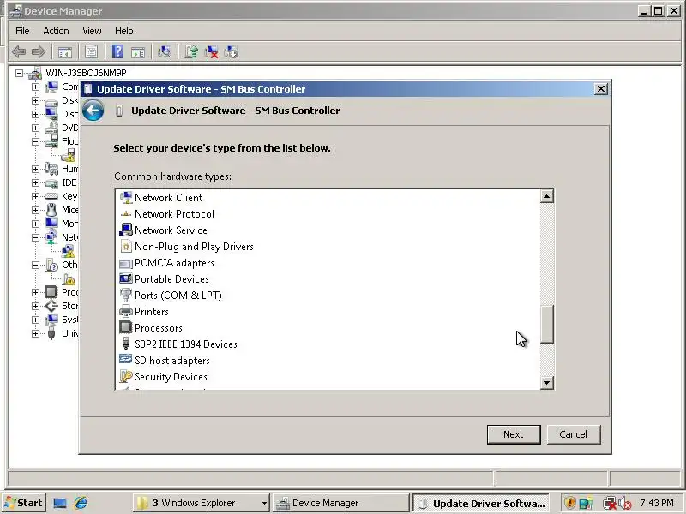This screenshot has width=686, height=514.
Task: Open the Action menu
Action: 56,31
